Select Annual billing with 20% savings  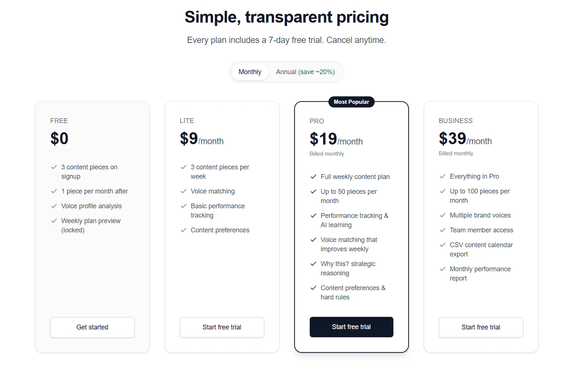[305, 72]
